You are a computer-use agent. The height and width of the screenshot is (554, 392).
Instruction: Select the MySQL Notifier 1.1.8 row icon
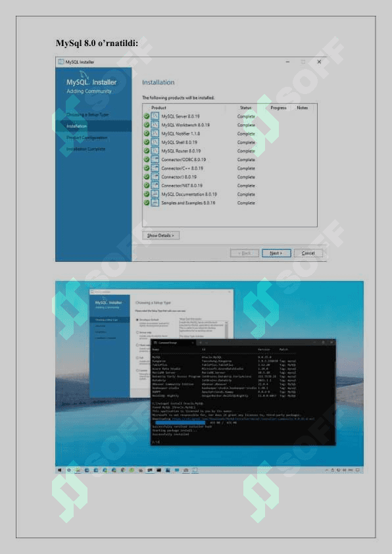point(155,134)
